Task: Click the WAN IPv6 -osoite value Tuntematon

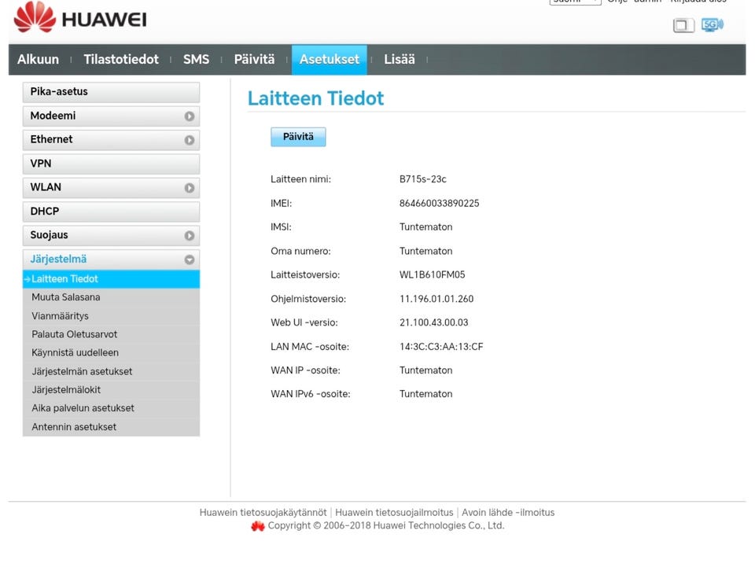Action: click(x=425, y=394)
